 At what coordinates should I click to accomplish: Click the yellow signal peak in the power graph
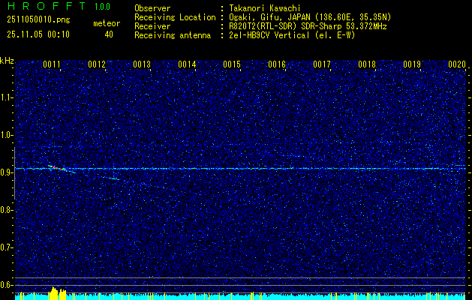tap(57, 293)
